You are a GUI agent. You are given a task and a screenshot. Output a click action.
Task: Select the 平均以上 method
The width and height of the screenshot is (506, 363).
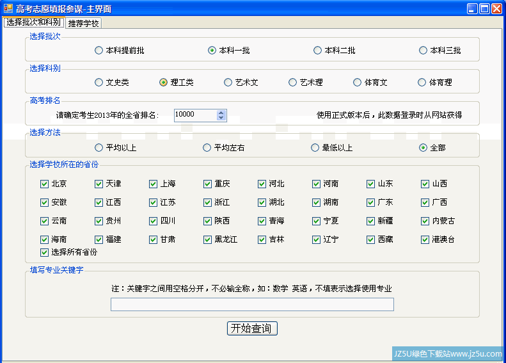tap(99, 148)
